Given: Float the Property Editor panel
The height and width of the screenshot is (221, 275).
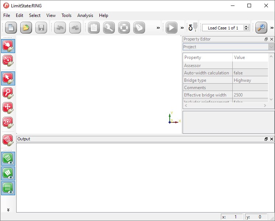Looking at the screenshot, I should click(x=266, y=39).
